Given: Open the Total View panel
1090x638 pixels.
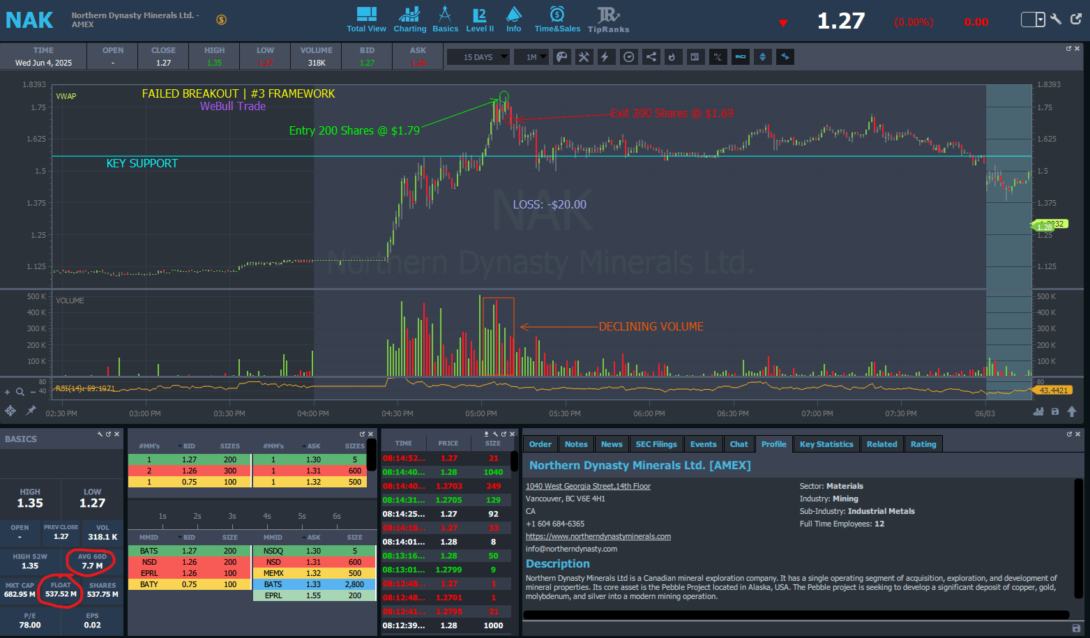Looking at the screenshot, I should click(x=366, y=20).
